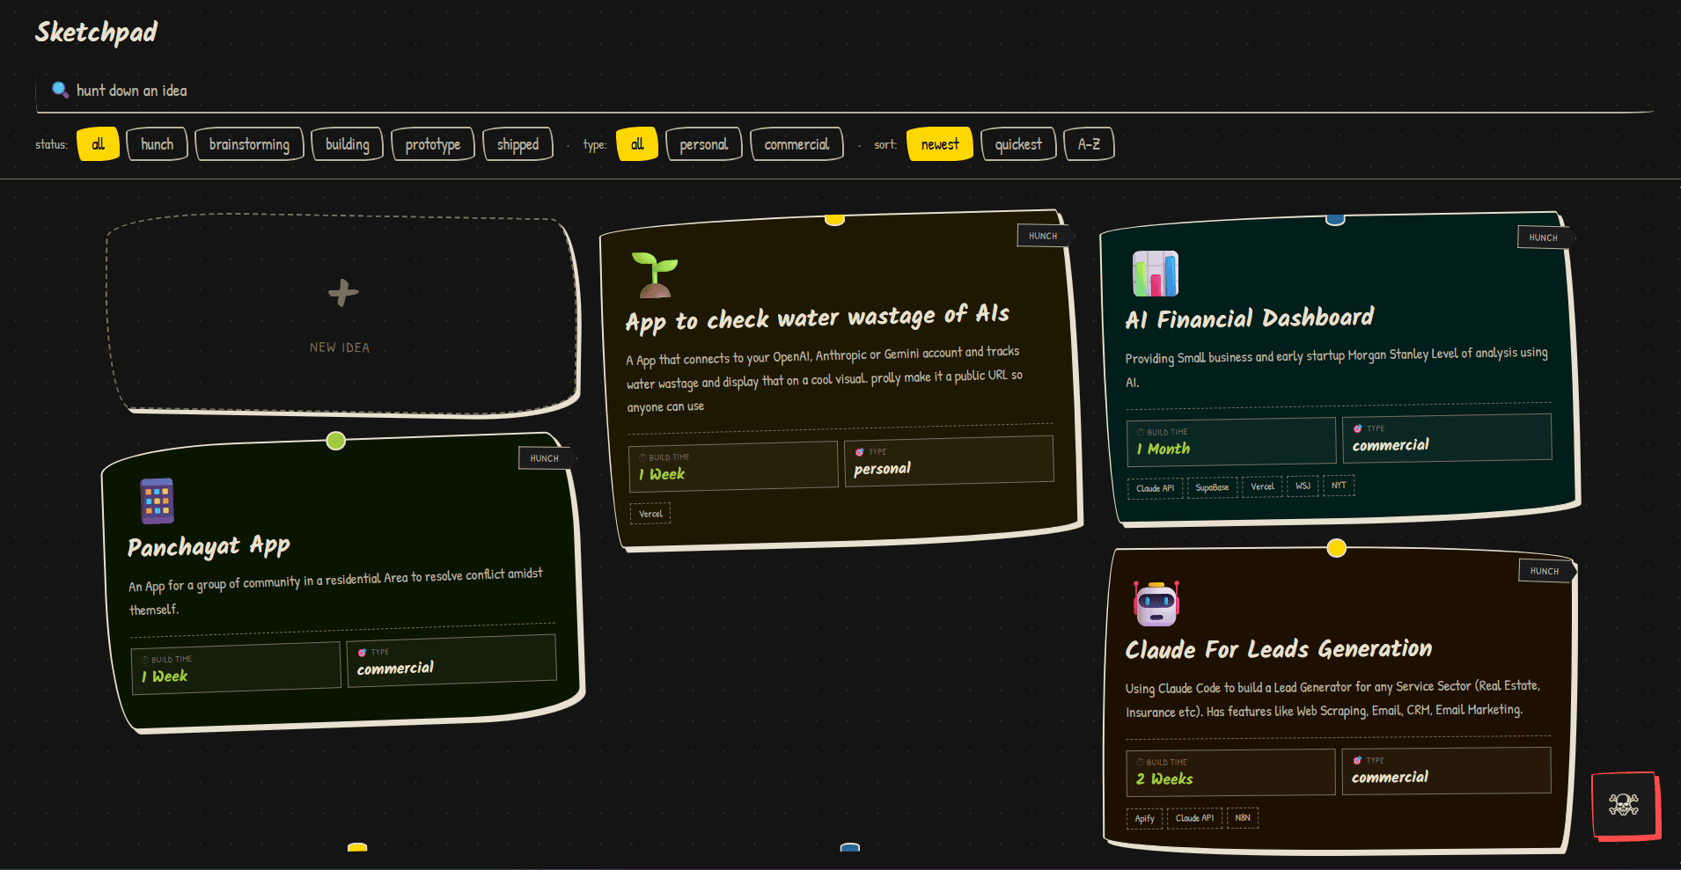Filter status by shipped
Viewport: 1681px width, 870px height.
pyautogui.click(x=518, y=144)
